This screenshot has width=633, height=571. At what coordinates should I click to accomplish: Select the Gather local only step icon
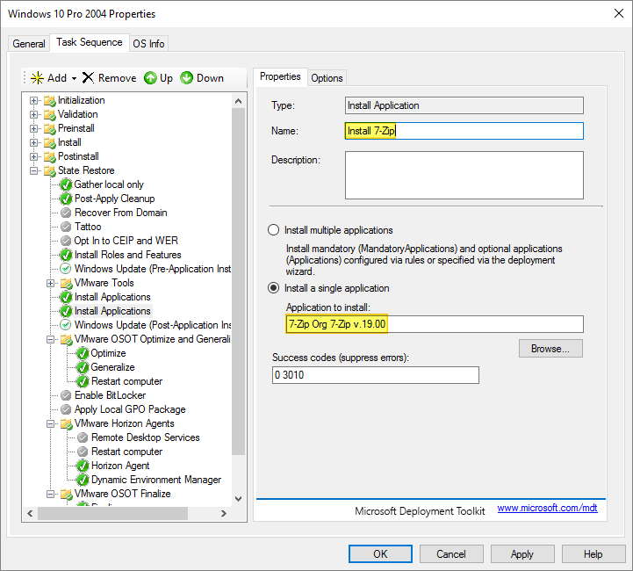coord(66,184)
